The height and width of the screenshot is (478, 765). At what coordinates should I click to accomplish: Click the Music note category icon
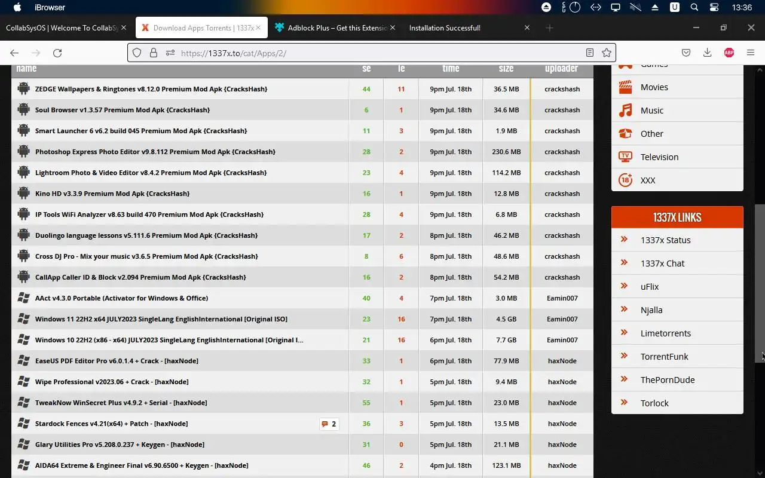pyautogui.click(x=625, y=111)
